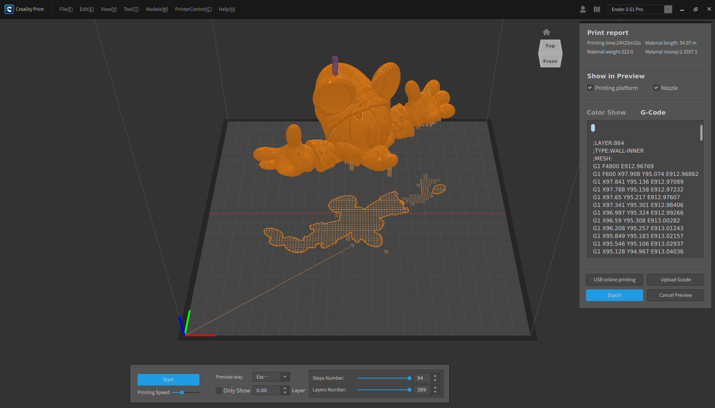
Task: Minimize the Creality Print window
Action: pyautogui.click(x=682, y=9)
